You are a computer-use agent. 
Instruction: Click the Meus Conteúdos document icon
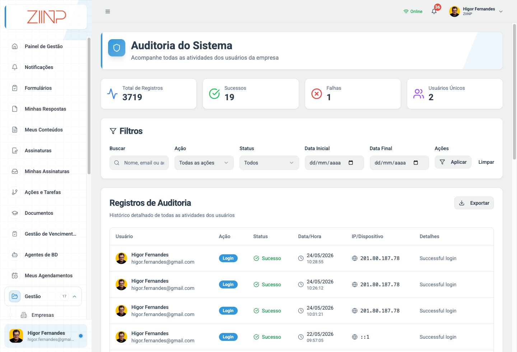15,130
